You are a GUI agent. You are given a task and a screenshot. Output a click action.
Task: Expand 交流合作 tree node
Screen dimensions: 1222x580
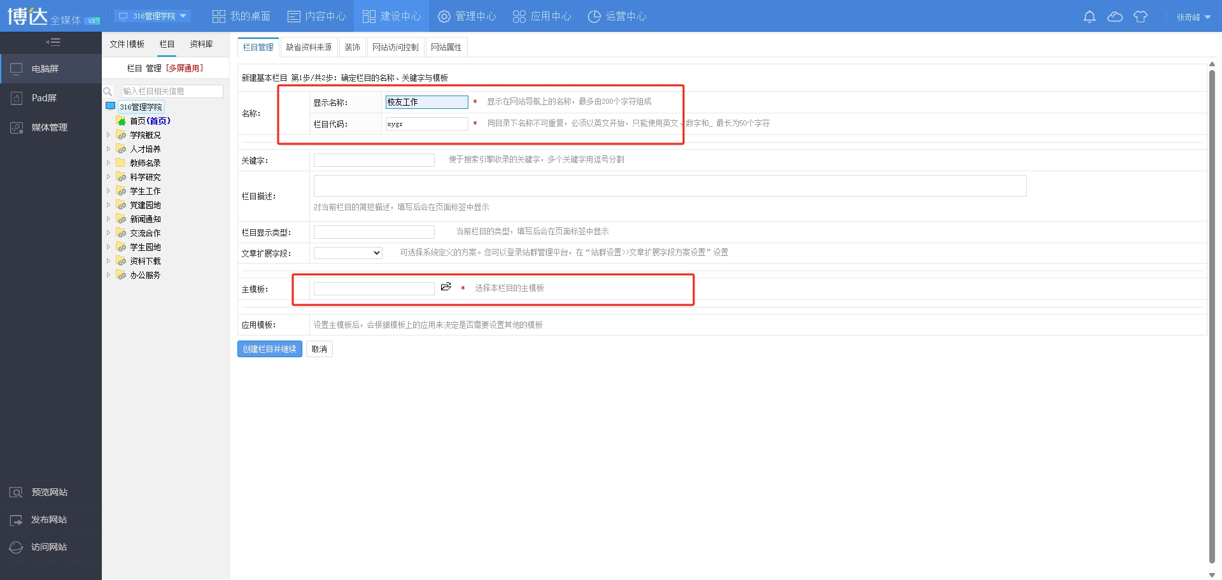tap(108, 233)
